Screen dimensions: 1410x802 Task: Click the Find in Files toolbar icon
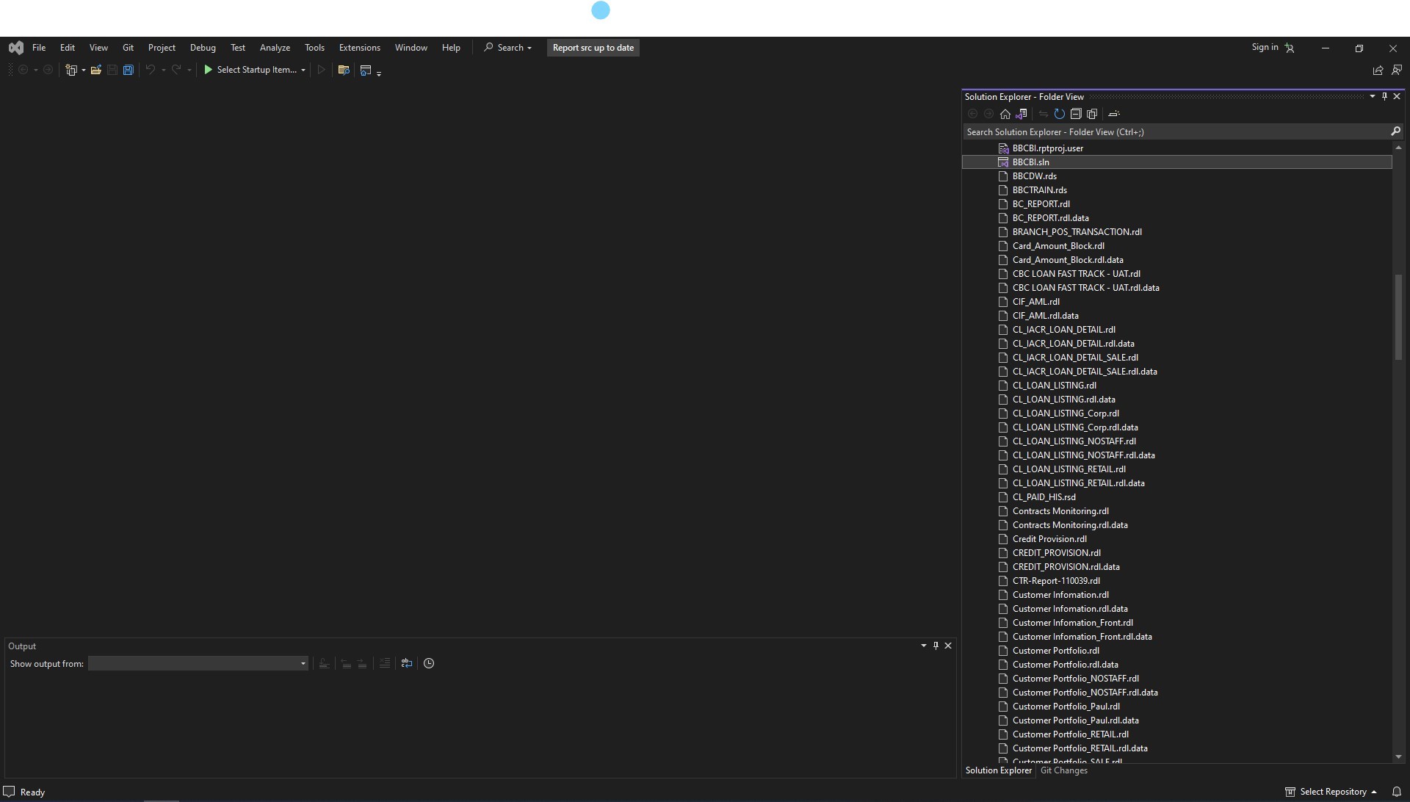pyautogui.click(x=343, y=70)
